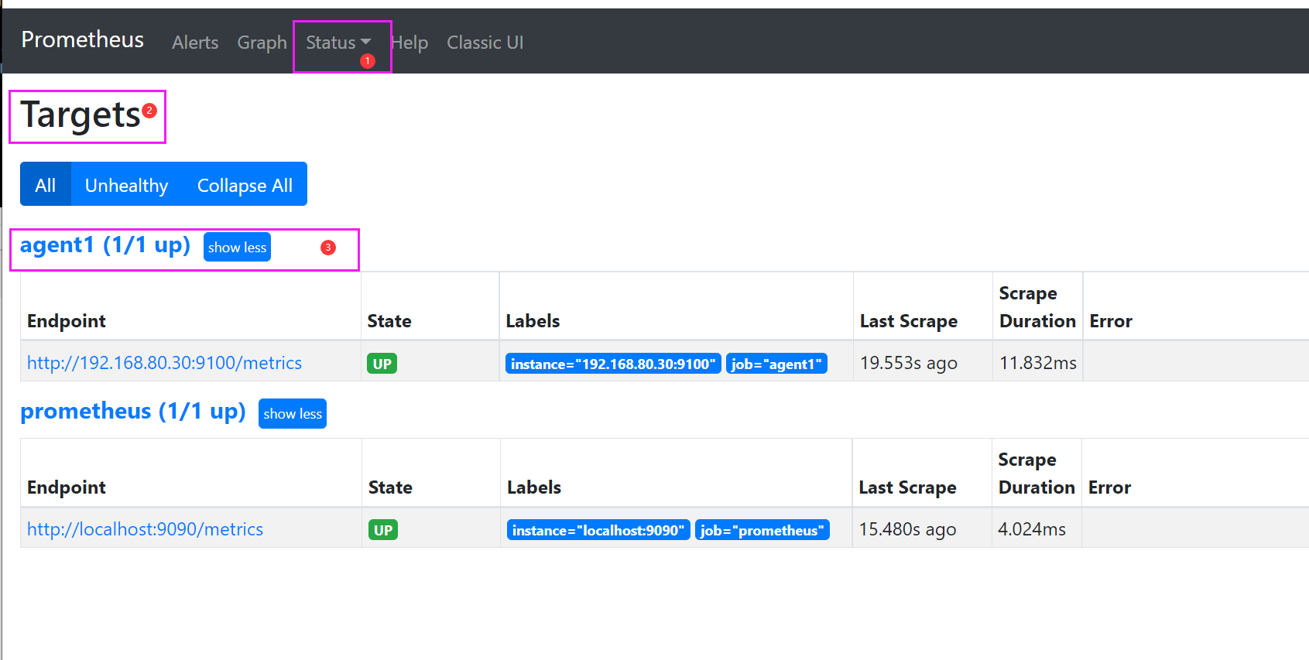
Task: Click the instance="localhost:9090" label badge
Action: [598, 530]
